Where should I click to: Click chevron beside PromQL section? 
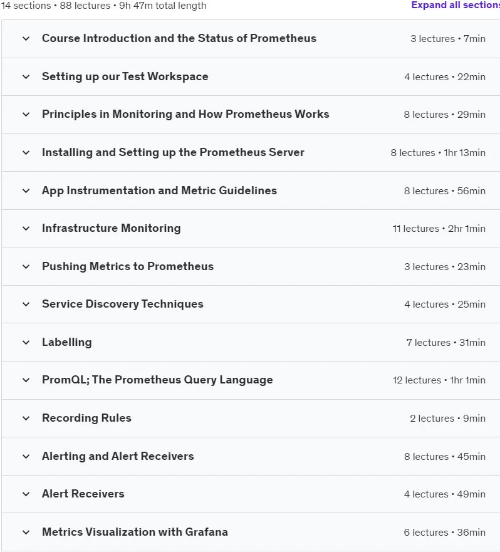26,380
